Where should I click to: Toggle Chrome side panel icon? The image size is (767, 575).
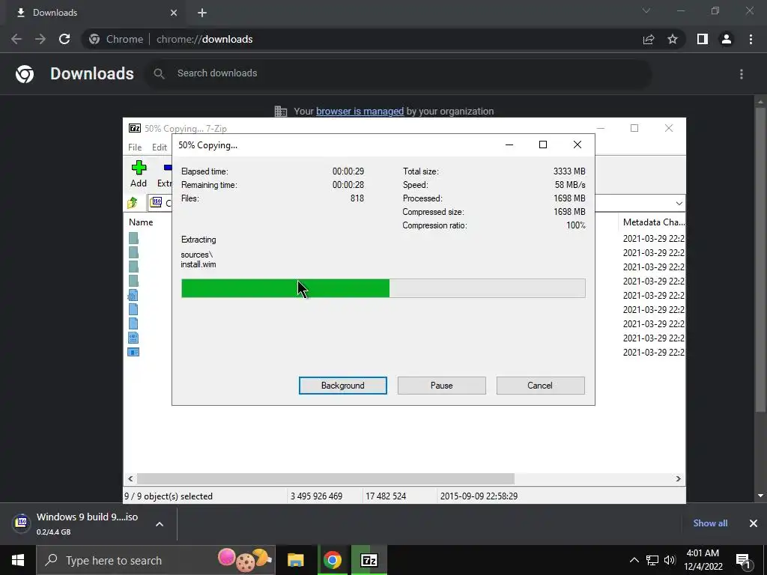tap(703, 39)
